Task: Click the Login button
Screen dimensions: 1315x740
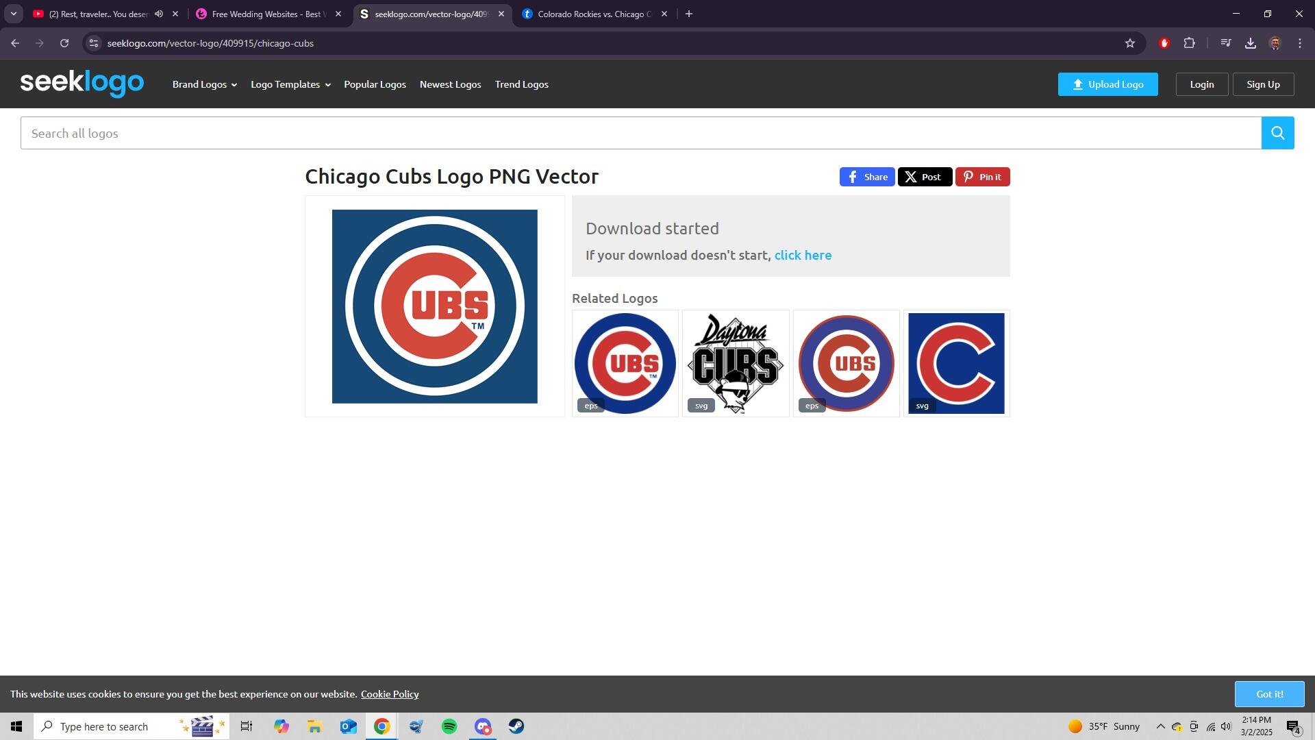Action: [x=1201, y=84]
